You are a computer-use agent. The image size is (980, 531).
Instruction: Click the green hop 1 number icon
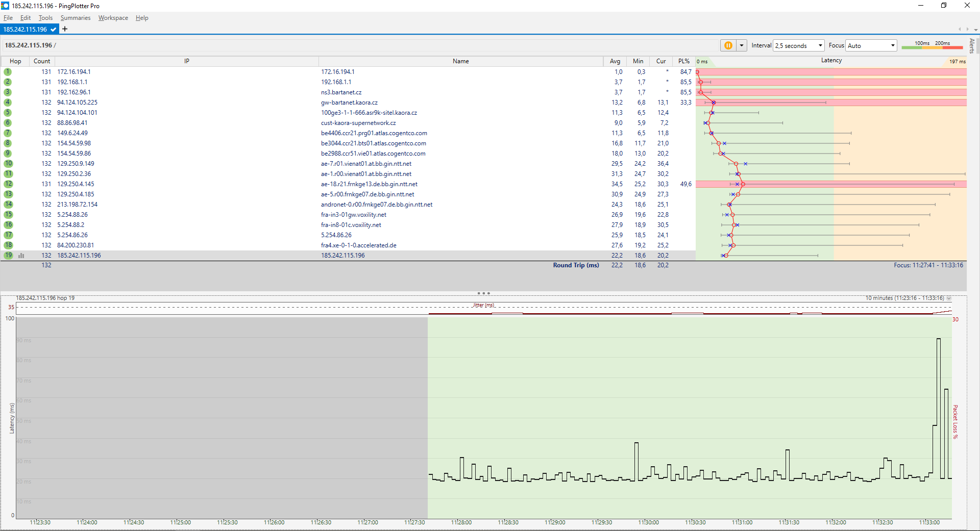pyautogui.click(x=8, y=72)
